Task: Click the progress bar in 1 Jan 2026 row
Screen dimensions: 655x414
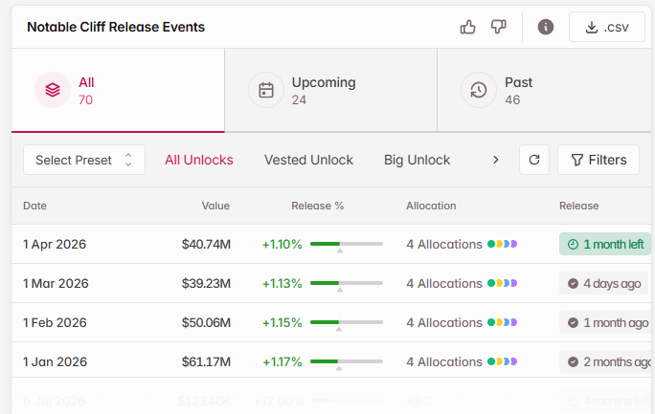Action: pyautogui.click(x=347, y=361)
